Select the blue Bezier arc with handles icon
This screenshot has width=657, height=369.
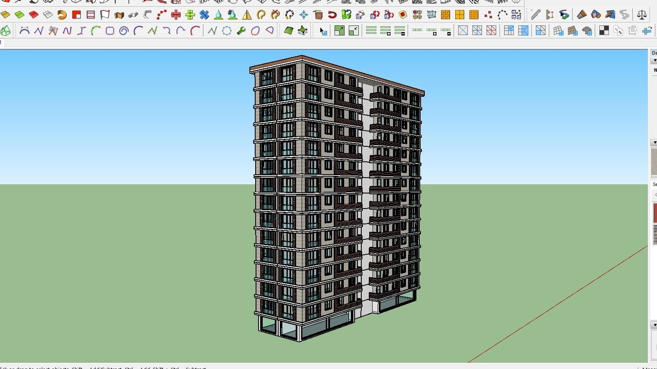25,30
